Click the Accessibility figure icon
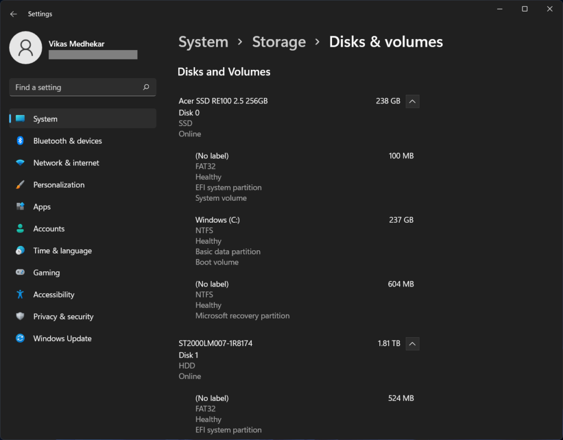The image size is (563, 440). [x=20, y=294]
